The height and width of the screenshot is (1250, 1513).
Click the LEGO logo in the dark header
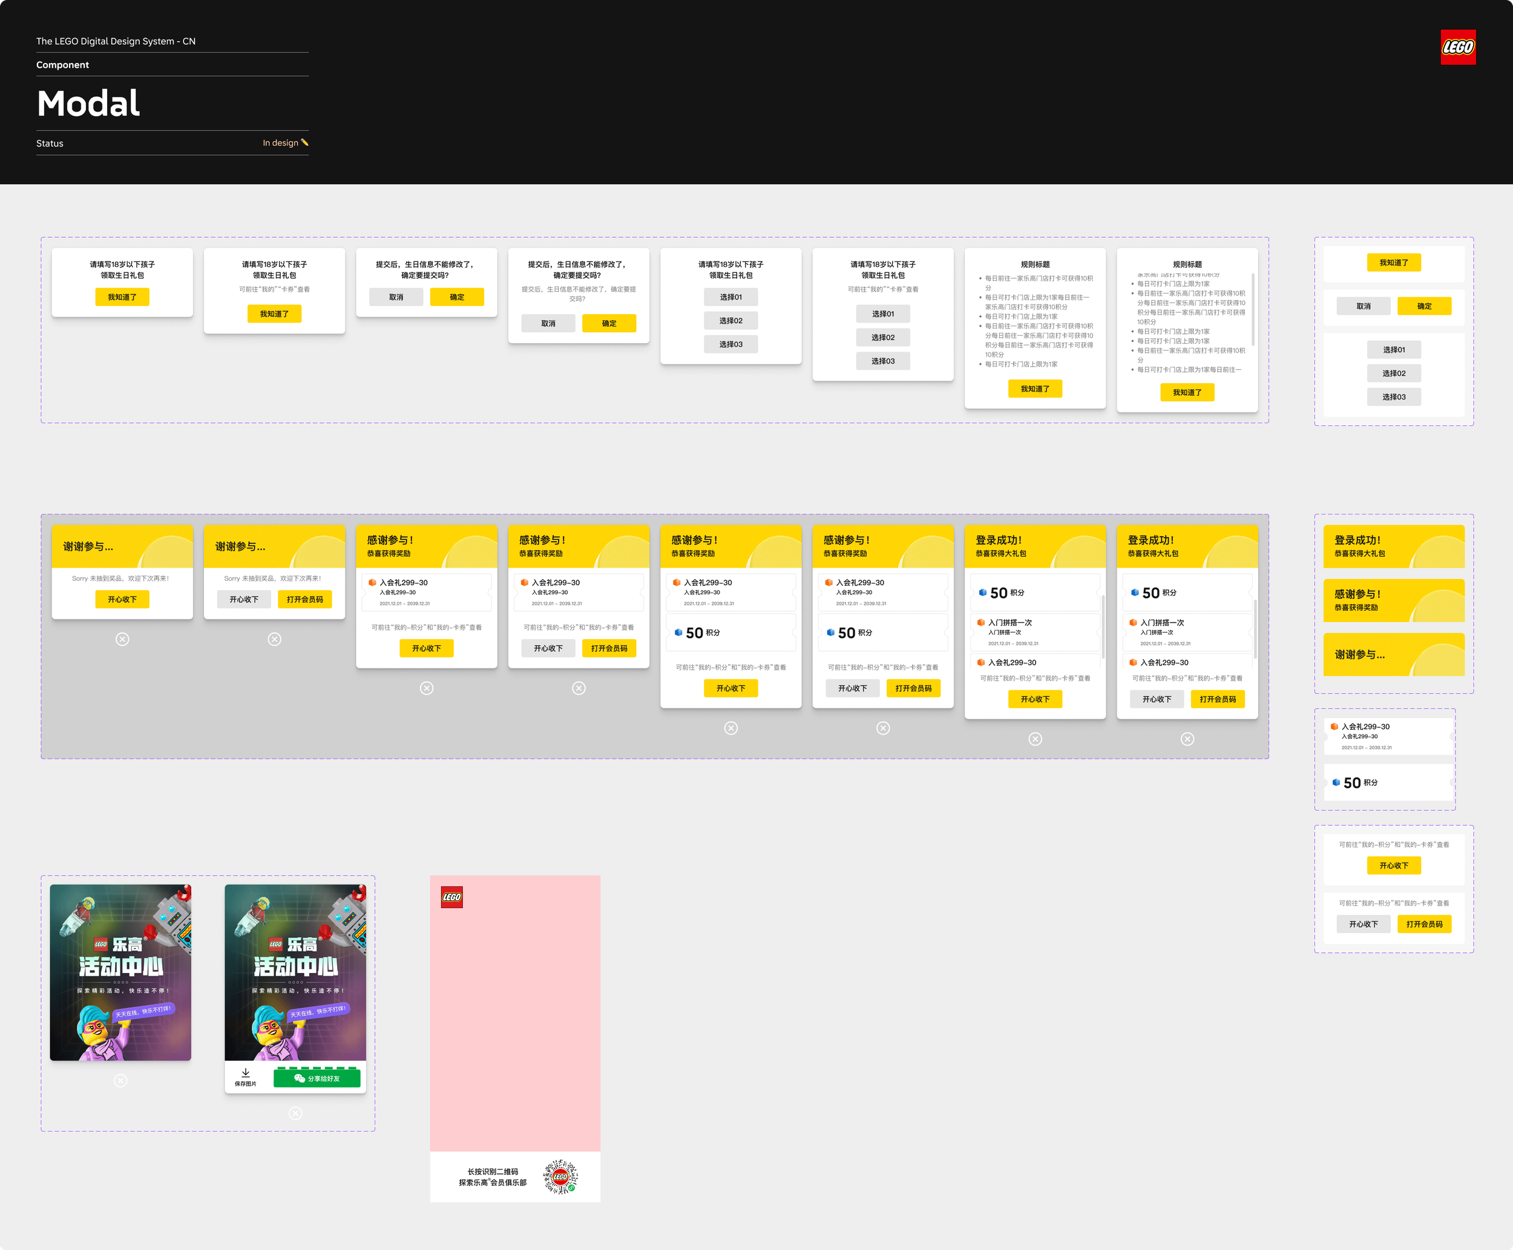click(1457, 48)
